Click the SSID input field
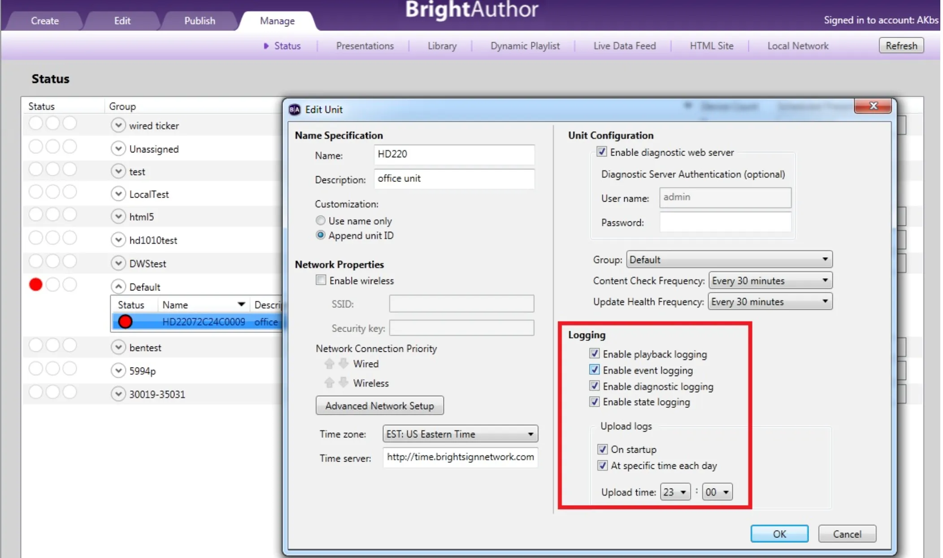The image size is (943, 558). [461, 303]
